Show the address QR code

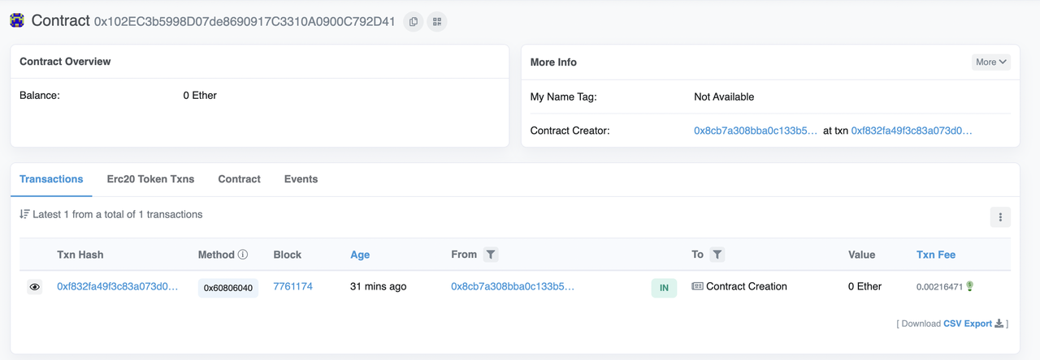click(x=437, y=22)
